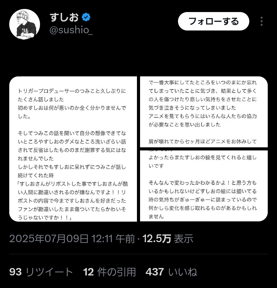The height and width of the screenshot is (288, 277).
Task: Open the @sushio_ handle link
Action: click(x=71, y=30)
